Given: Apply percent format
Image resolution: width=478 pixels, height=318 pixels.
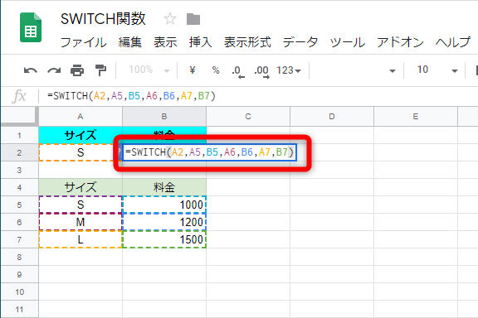Looking at the screenshot, I should (216, 70).
